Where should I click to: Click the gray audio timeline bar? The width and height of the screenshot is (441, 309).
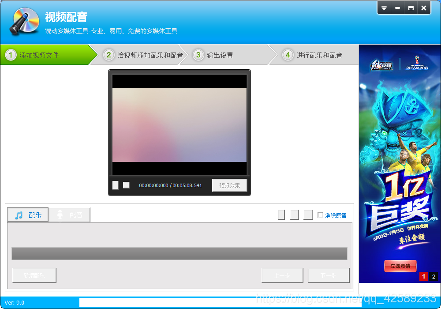pos(179,253)
